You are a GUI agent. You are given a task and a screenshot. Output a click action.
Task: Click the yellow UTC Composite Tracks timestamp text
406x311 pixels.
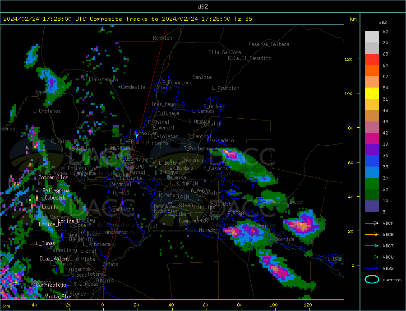point(127,19)
